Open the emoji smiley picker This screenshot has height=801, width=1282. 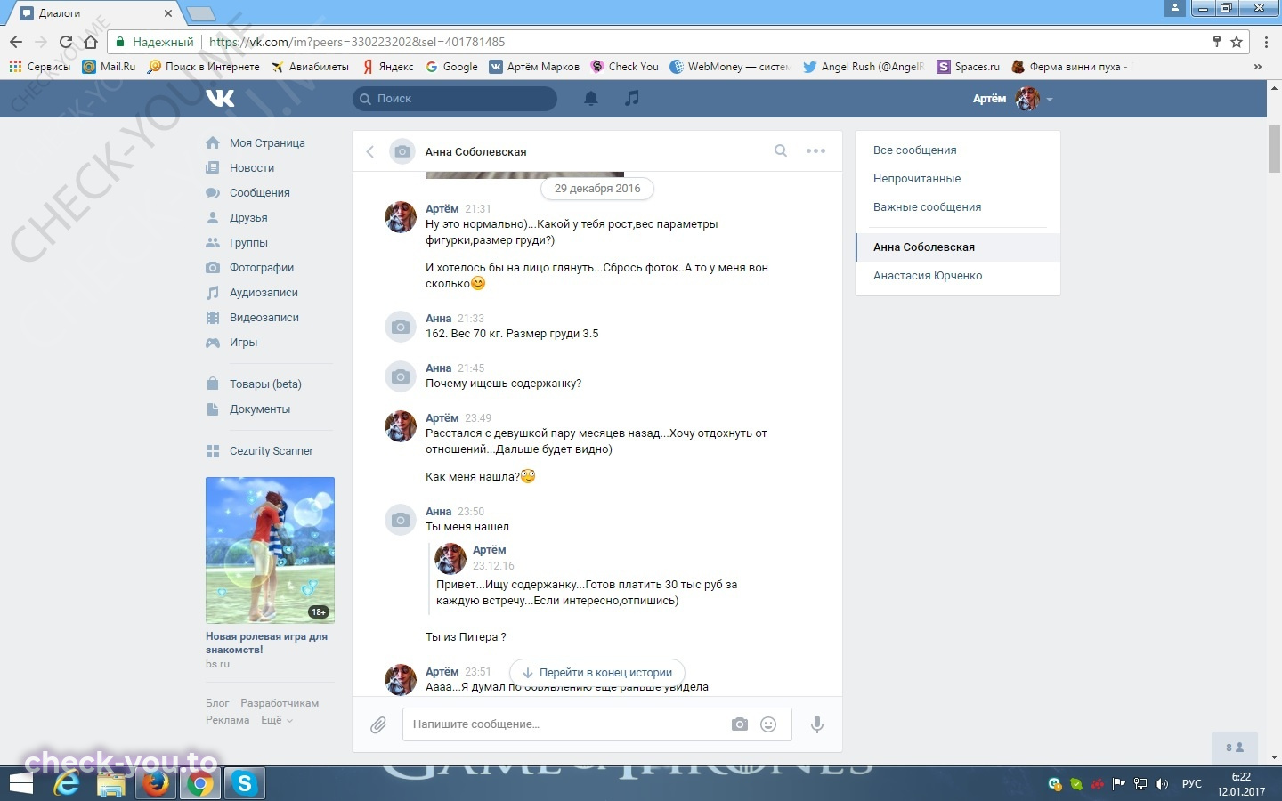click(768, 724)
